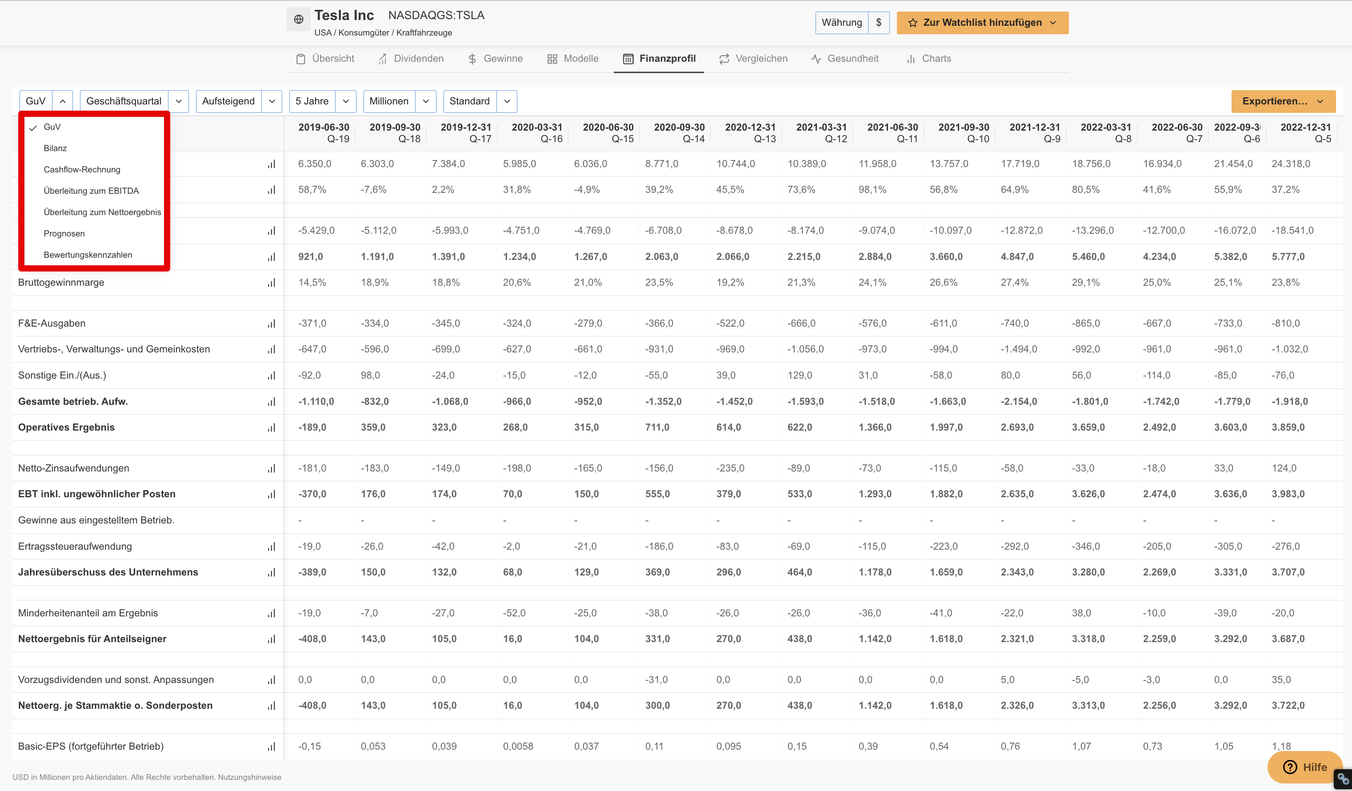1352x791 pixels.
Task: Click chart icon in the 921,0 gross profit row
Action: (x=272, y=257)
